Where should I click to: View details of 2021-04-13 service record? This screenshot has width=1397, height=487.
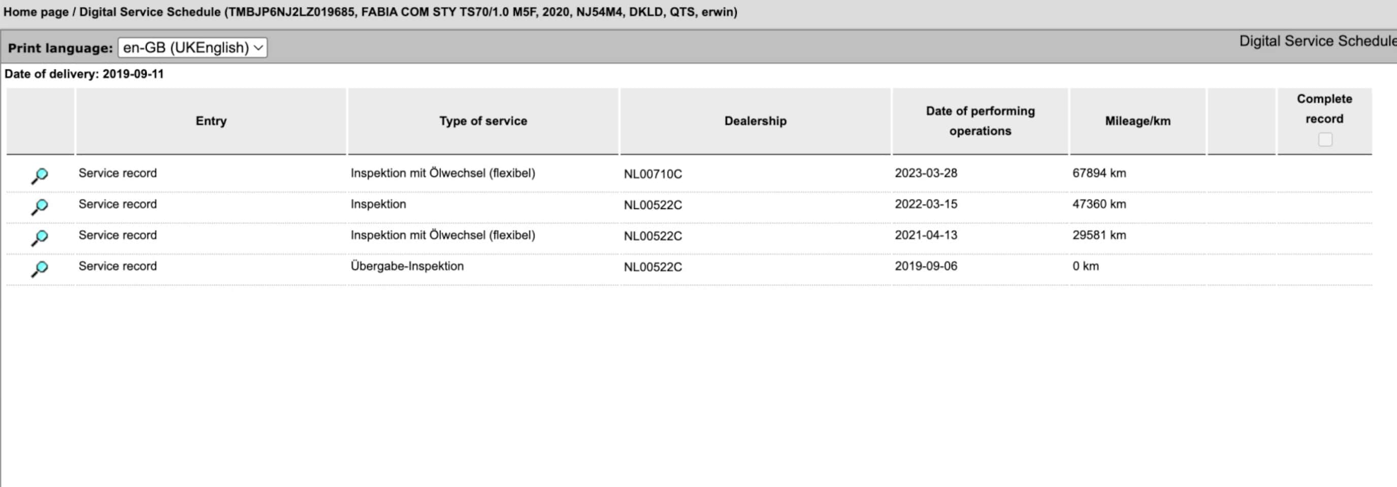click(x=40, y=237)
